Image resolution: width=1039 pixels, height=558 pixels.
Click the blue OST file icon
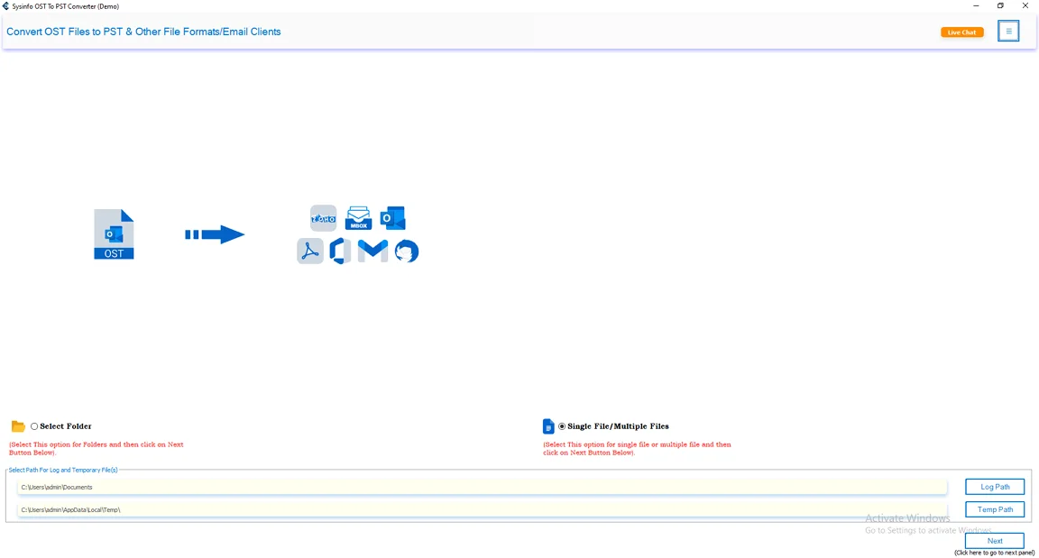(114, 233)
